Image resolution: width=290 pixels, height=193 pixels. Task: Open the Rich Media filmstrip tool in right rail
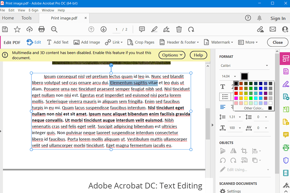point(286,173)
